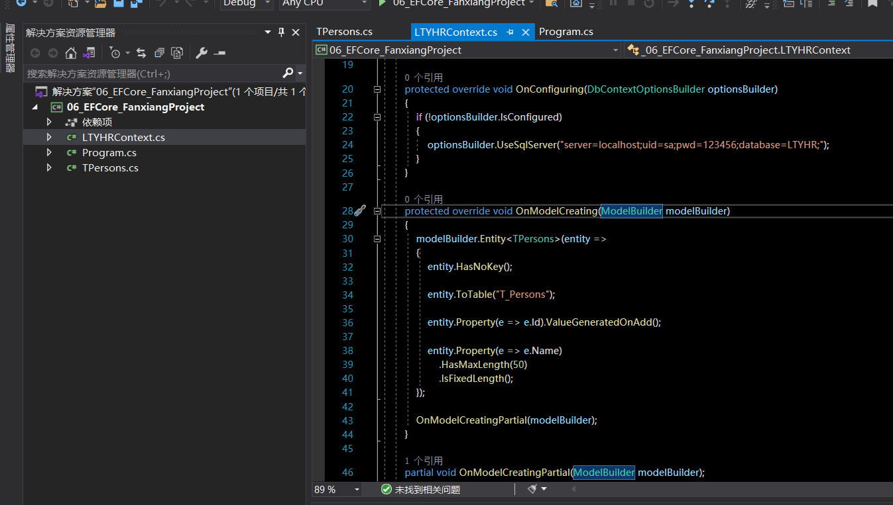Expand the TPersons.cs tree node
Image resolution: width=893 pixels, height=505 pixels.
click(x=49, y=167)
